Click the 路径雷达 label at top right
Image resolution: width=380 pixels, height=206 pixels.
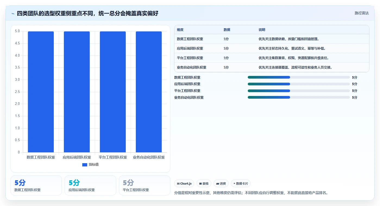362,13
